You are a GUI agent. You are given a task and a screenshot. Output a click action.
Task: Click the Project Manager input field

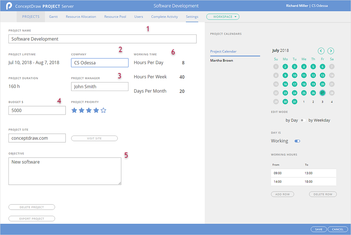(99, 87)
